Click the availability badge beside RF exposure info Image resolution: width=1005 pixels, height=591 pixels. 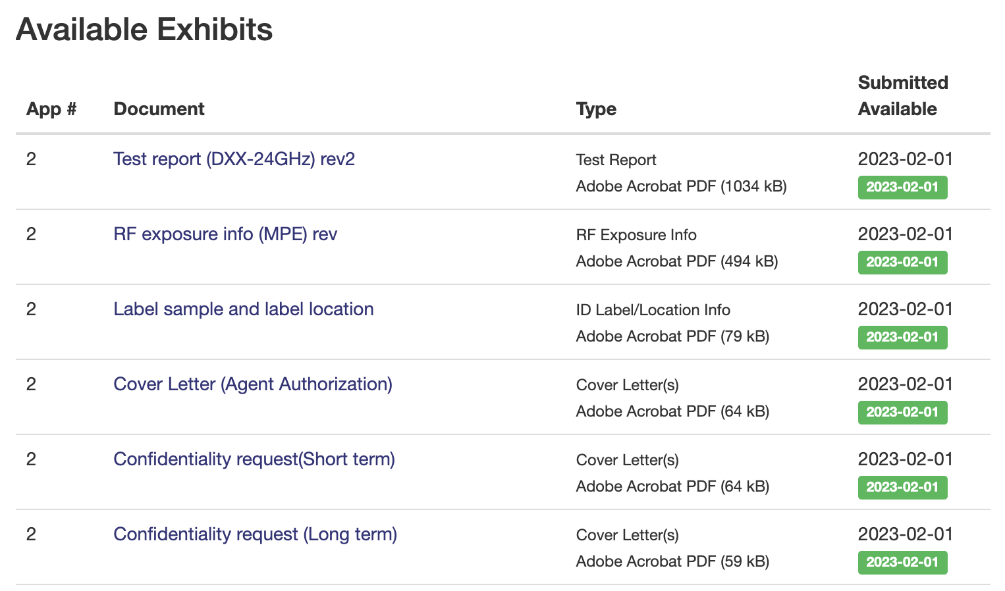[902, 262]
